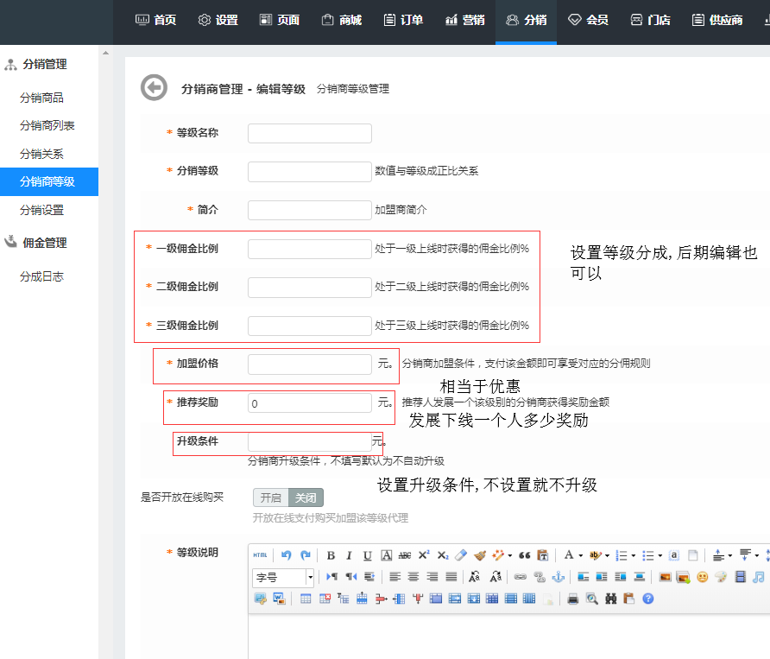The height and width of the screenshot is (659, 770).
Task: Click the print icon in the editor
Action: [x=572, y=599]
